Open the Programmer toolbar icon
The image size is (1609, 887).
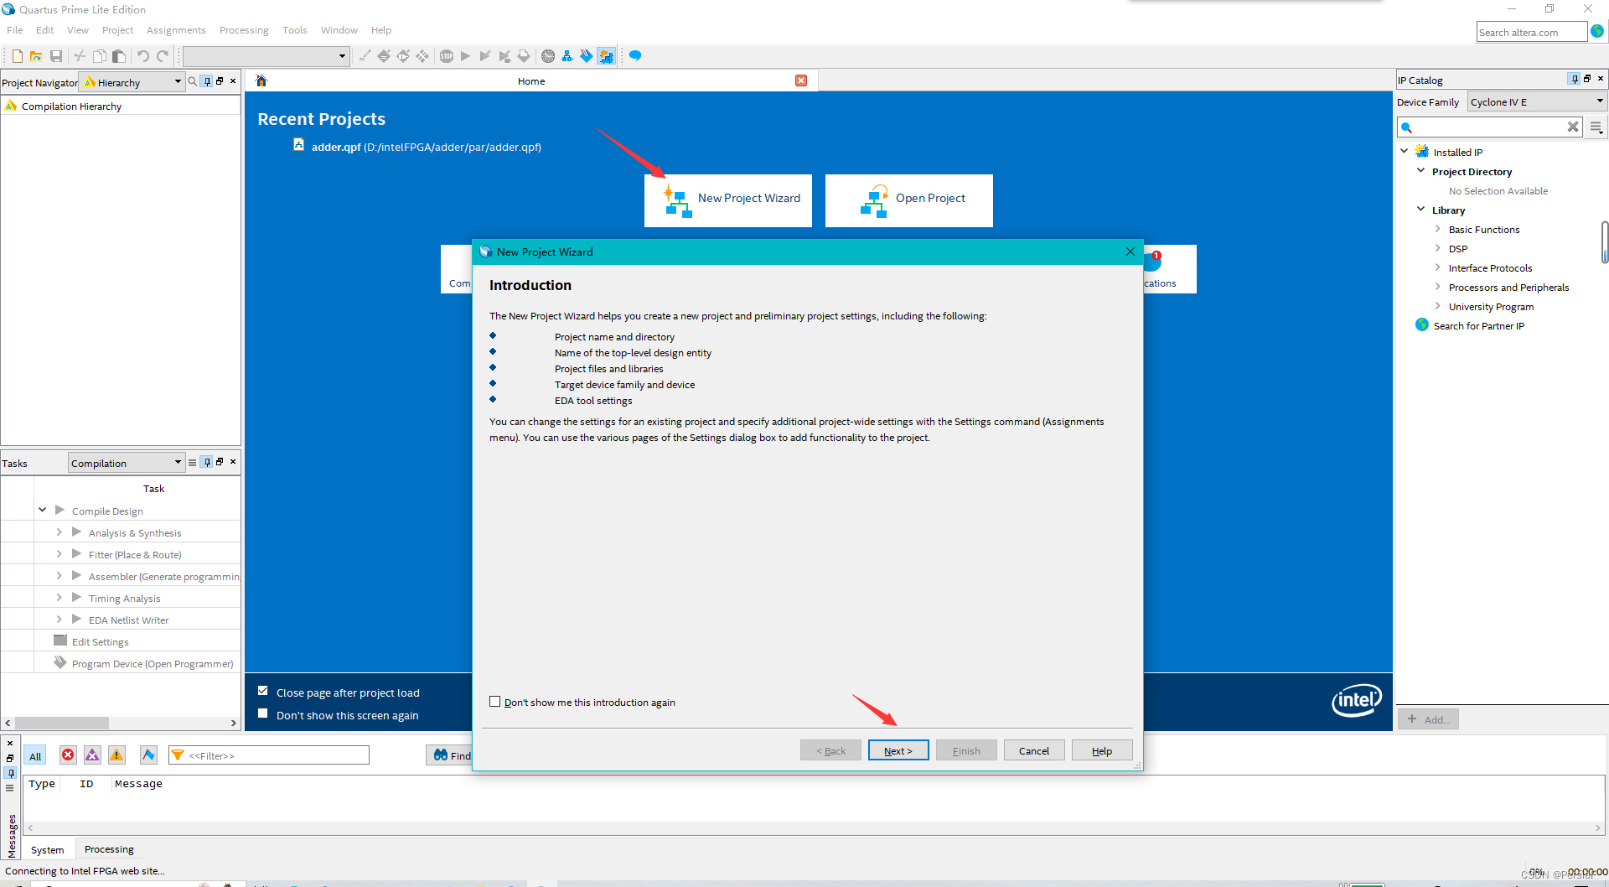(x=587, y=56)
